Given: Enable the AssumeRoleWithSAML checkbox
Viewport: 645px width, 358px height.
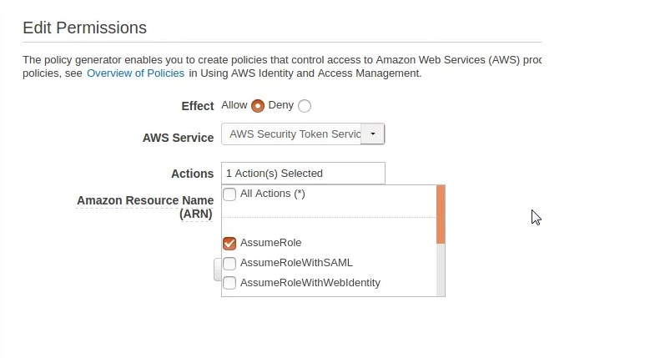Looking at the screenshot, I should (x=229, y=263).
